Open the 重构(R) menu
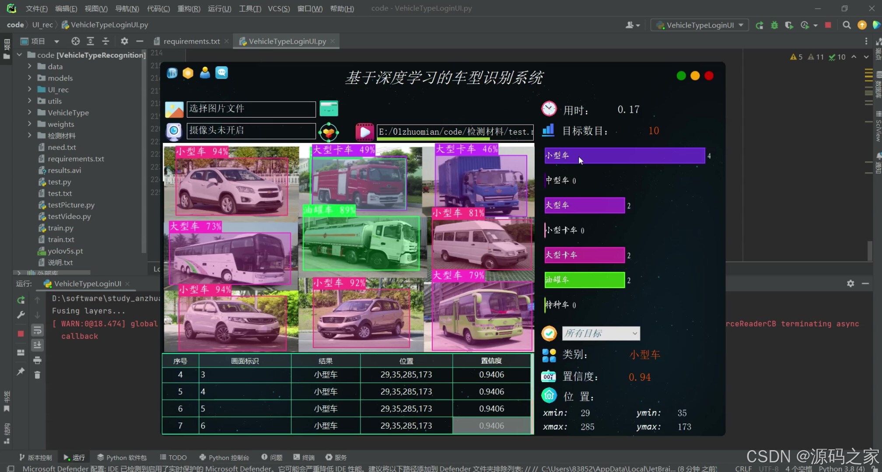 pyautogui.click(x=189, y=8)
